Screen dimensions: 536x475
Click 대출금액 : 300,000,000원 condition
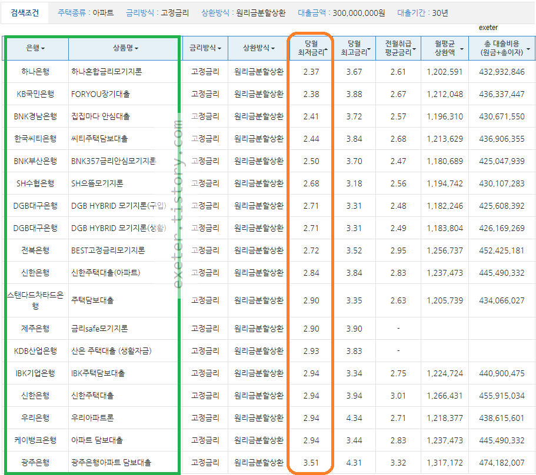click(341, 13)
